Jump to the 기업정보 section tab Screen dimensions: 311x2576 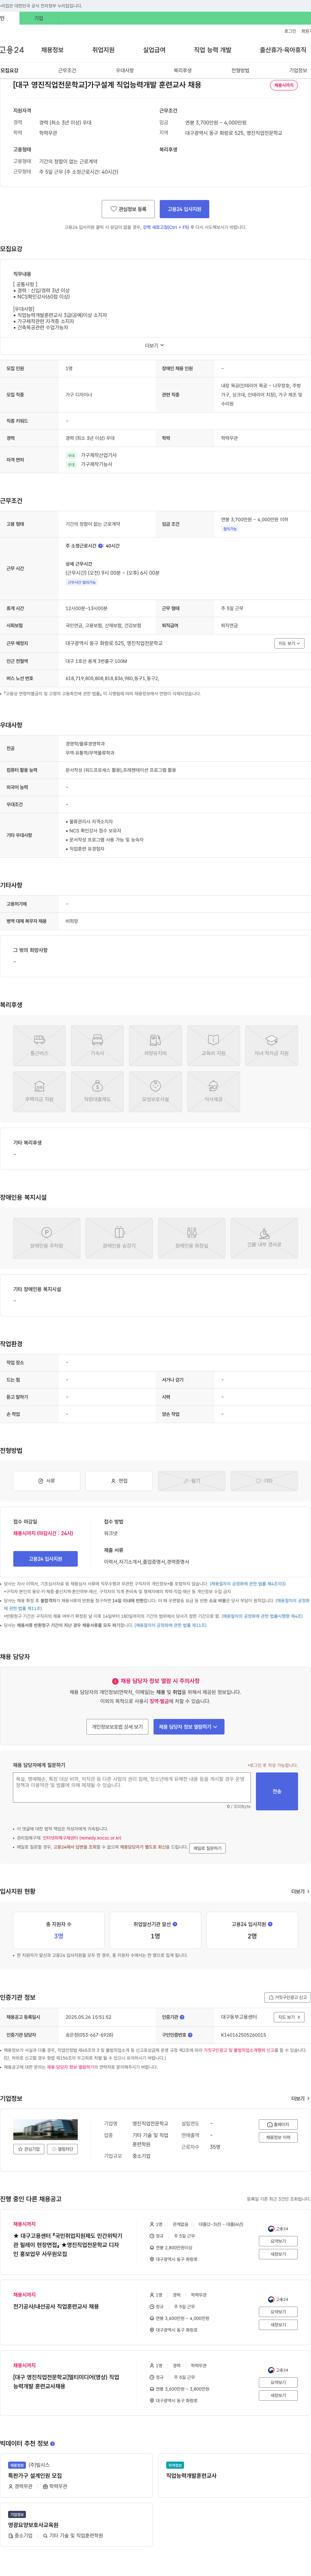pyautogui.click(x=298, y=71)
